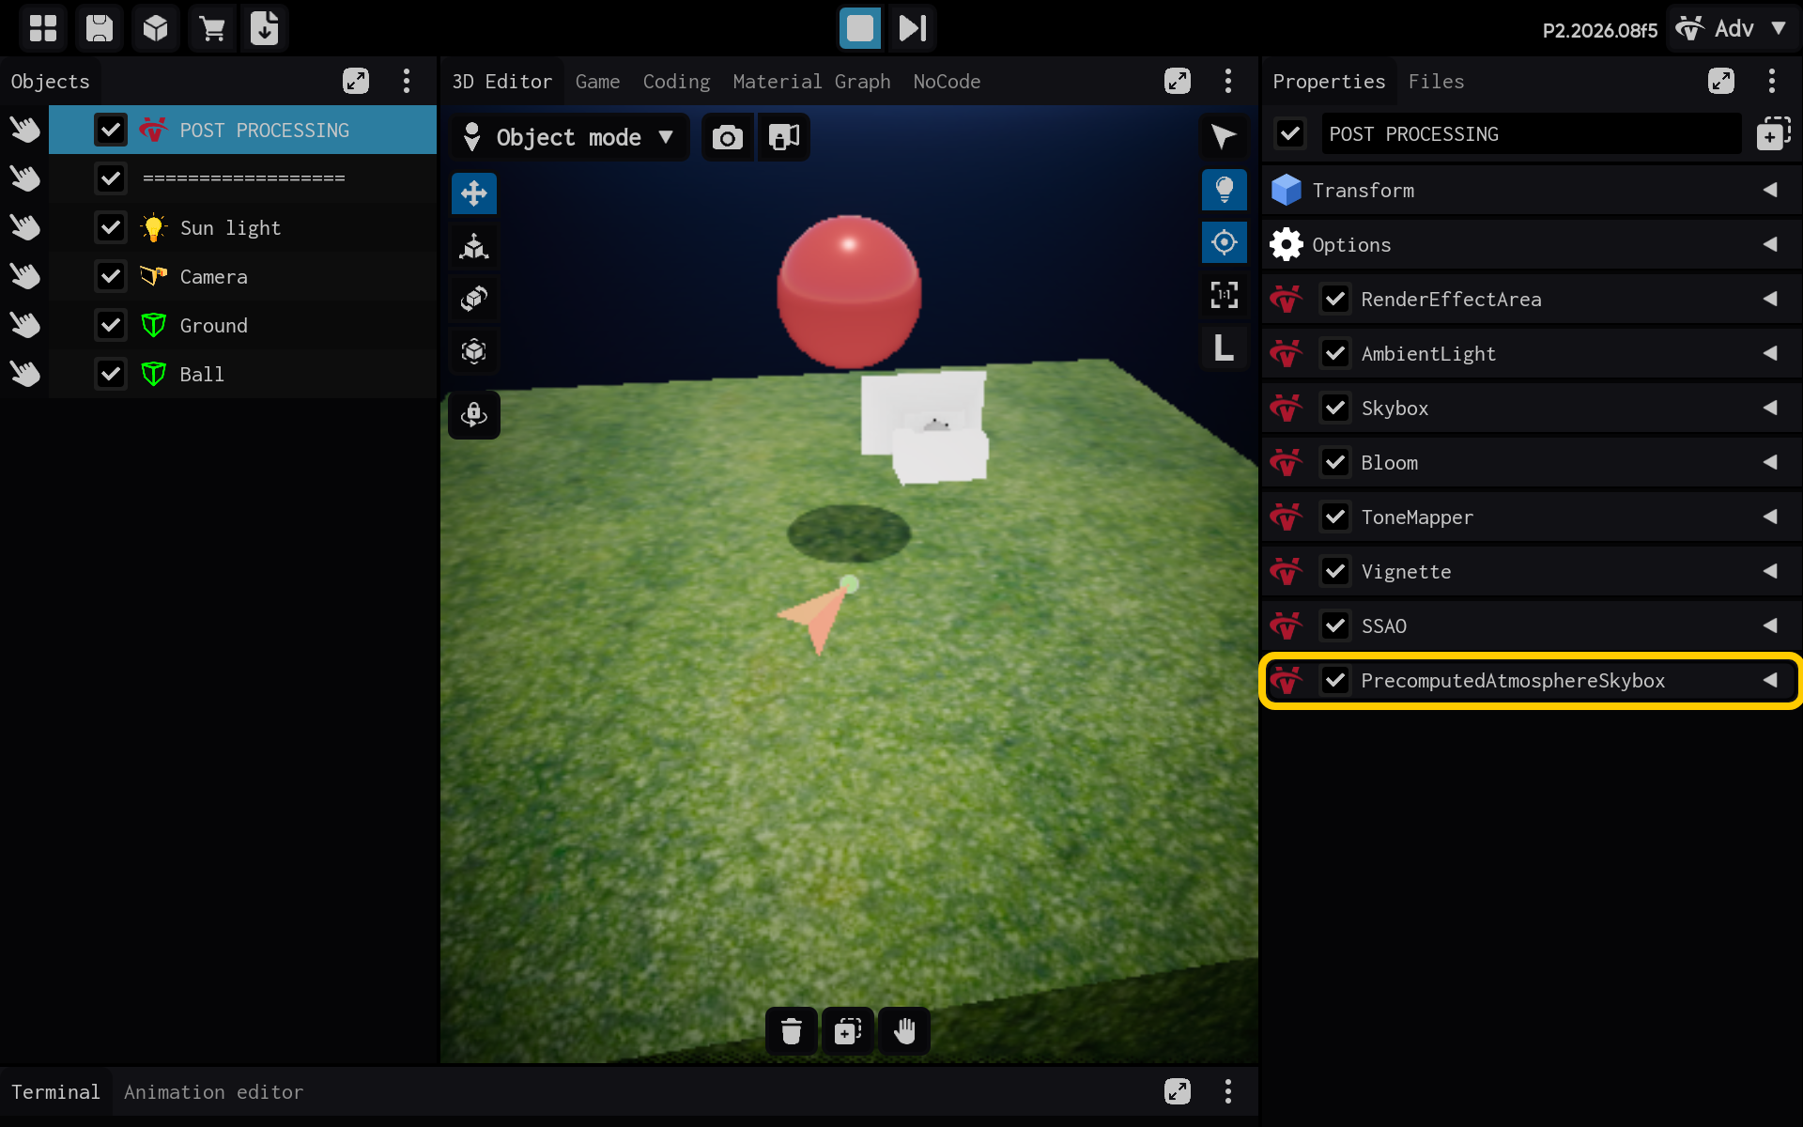
Task: Click drag handle beside Camera row
Action: point(25,276)
